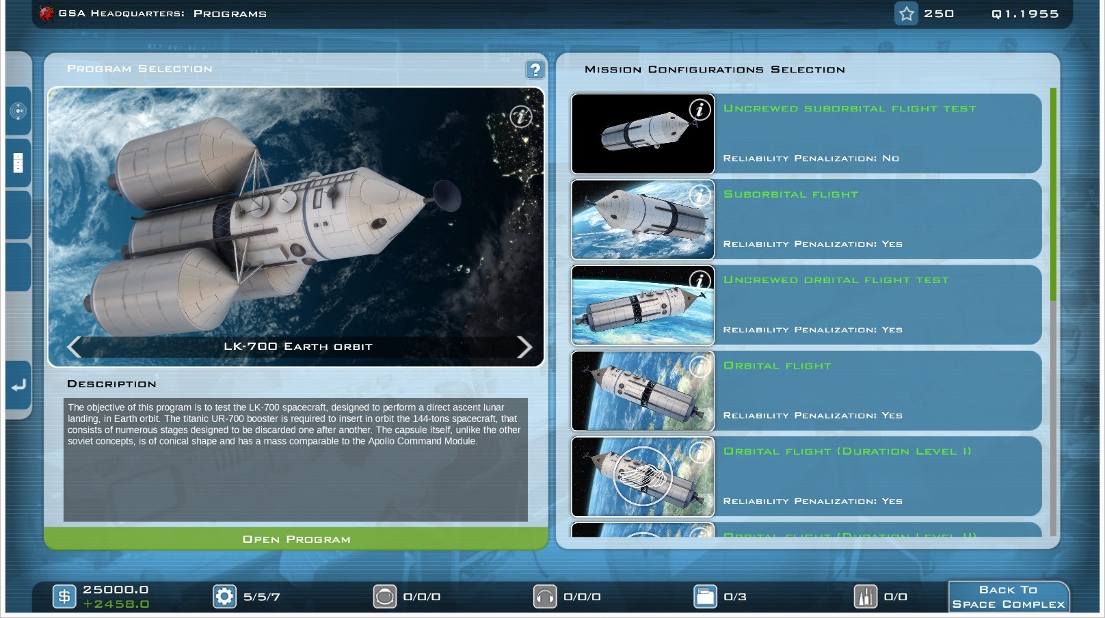Click the star prestige icon
1105x618 pixels.
(907, 14)
